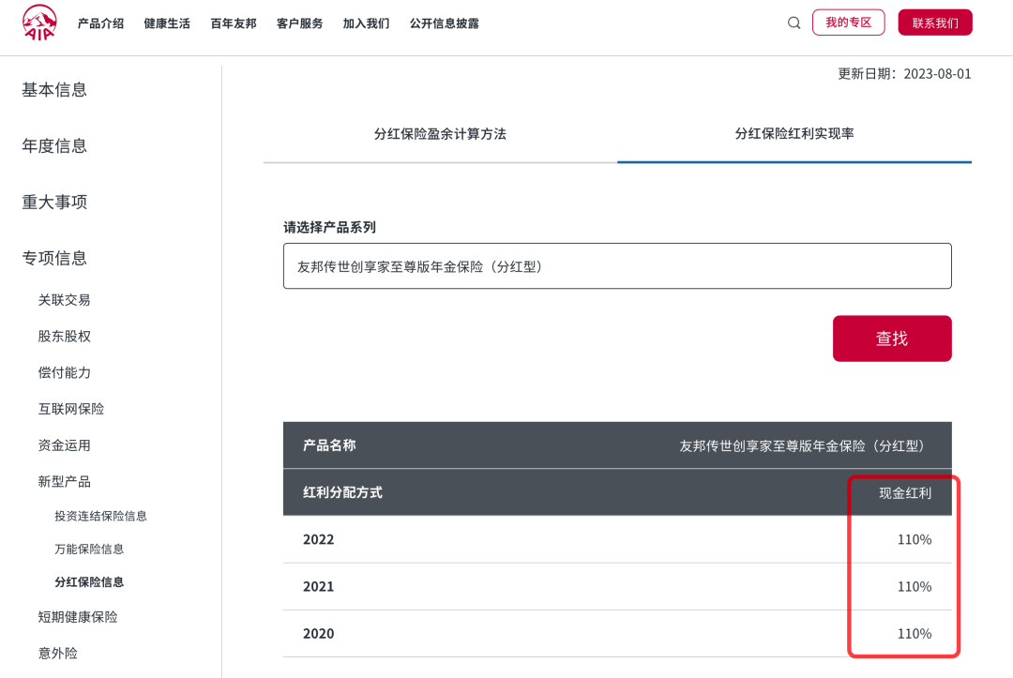Select the 2020 year row label

tap(319, 634)
